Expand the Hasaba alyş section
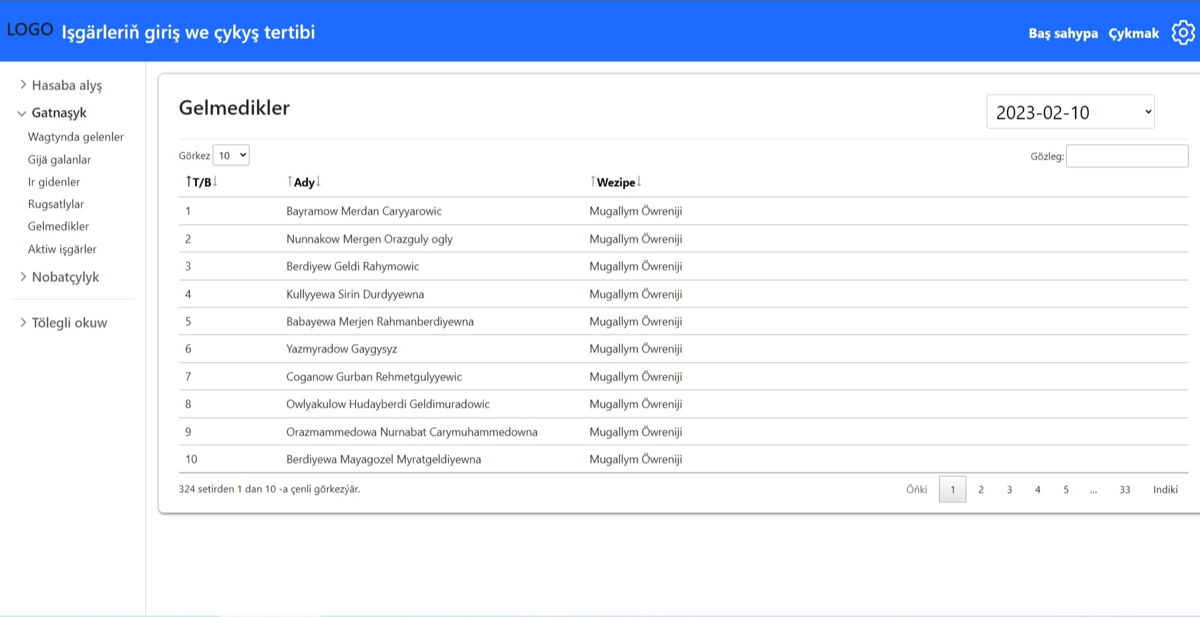The image size is (1200, 617). pyautogui.click(x=66, y=85)
